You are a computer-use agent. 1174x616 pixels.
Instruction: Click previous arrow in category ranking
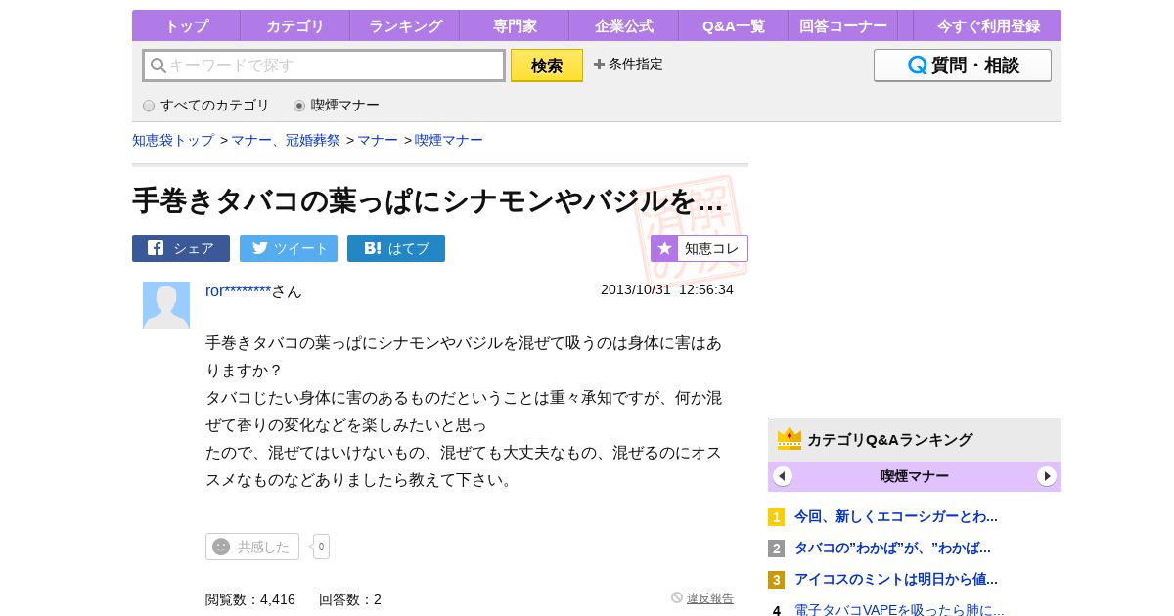coord(783,476)
